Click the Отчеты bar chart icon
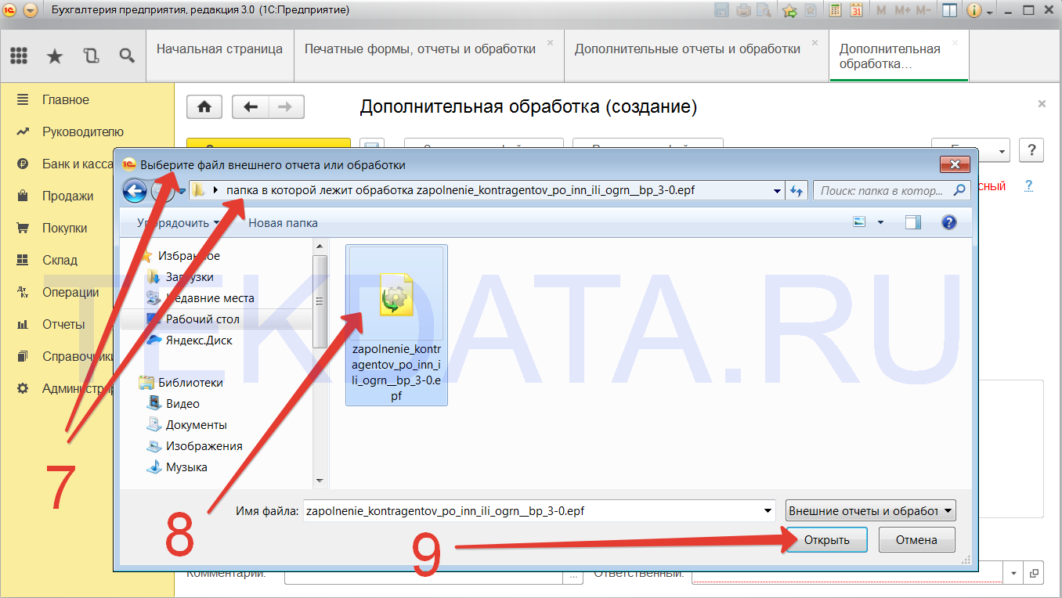Image resolution: width=1062 pixels, height=598 pixels. click(23, 324)
